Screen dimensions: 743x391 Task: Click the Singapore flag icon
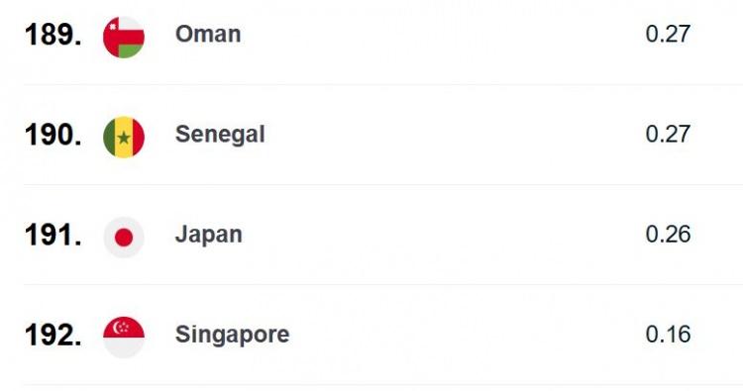[124, 337]
